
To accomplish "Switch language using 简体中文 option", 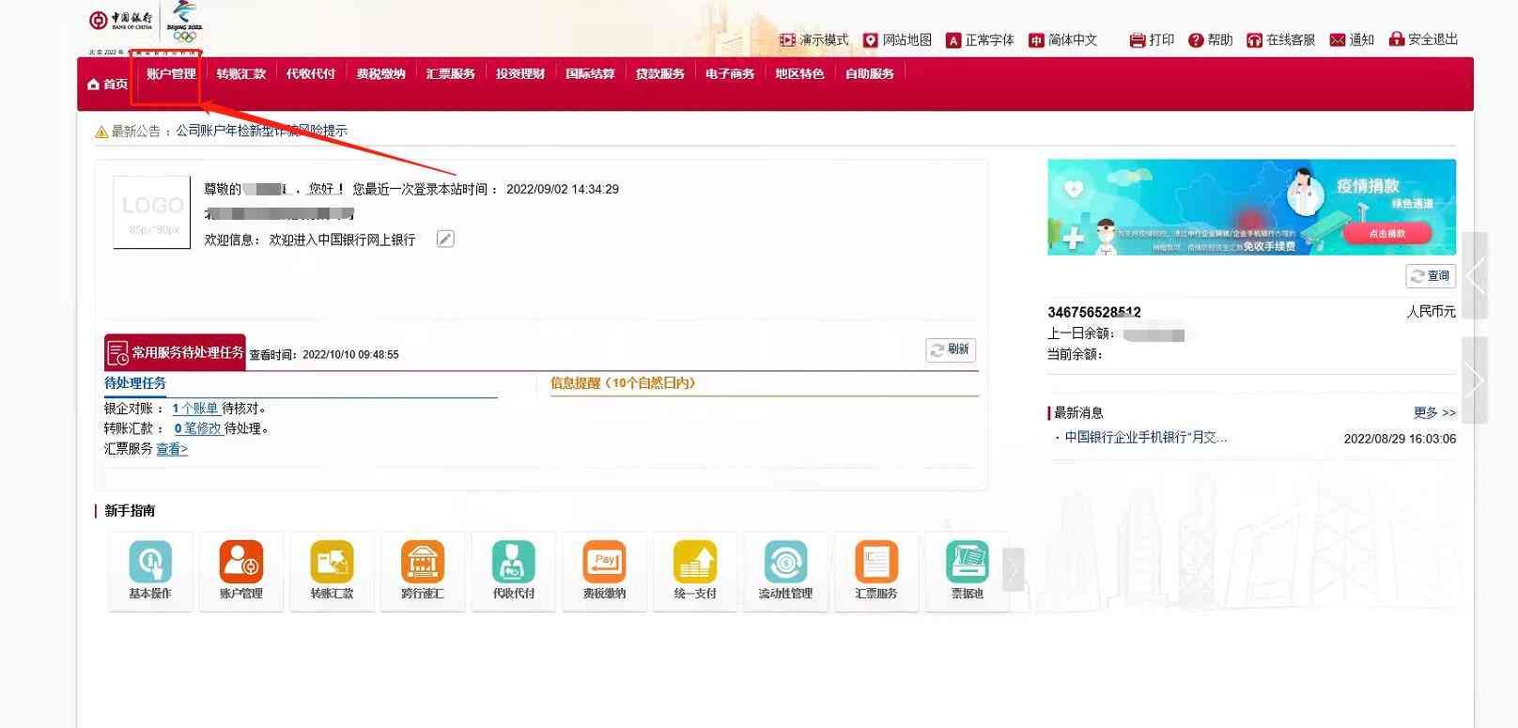I will click(x=1062, y=39).
